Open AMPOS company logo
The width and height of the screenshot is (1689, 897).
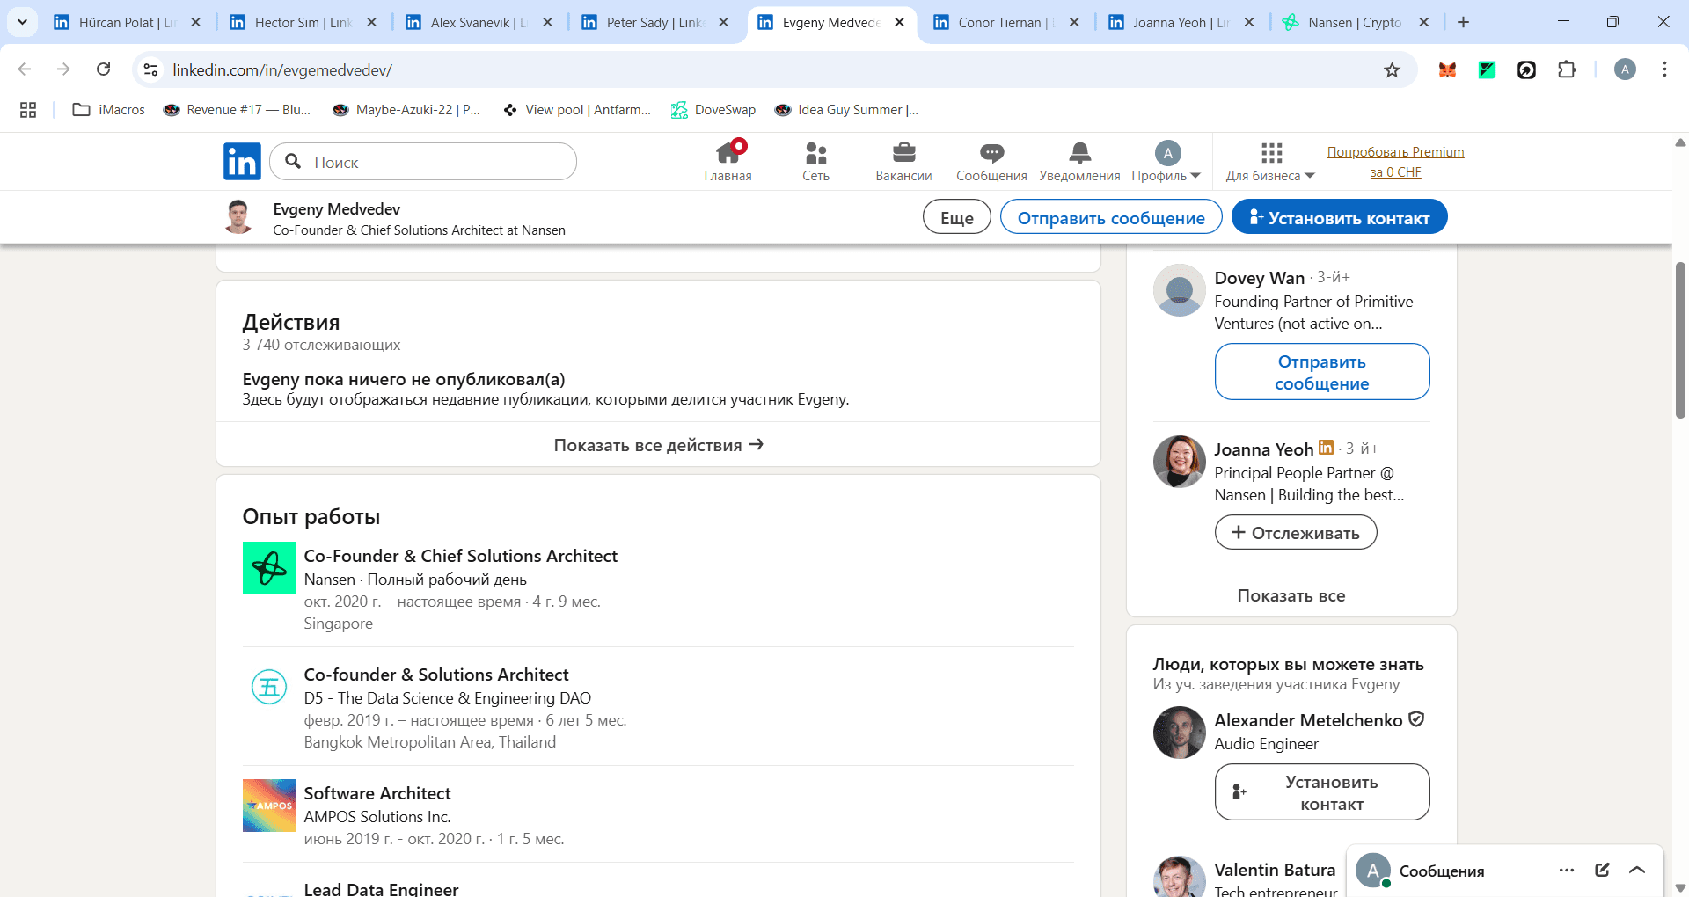pos(269,806)
